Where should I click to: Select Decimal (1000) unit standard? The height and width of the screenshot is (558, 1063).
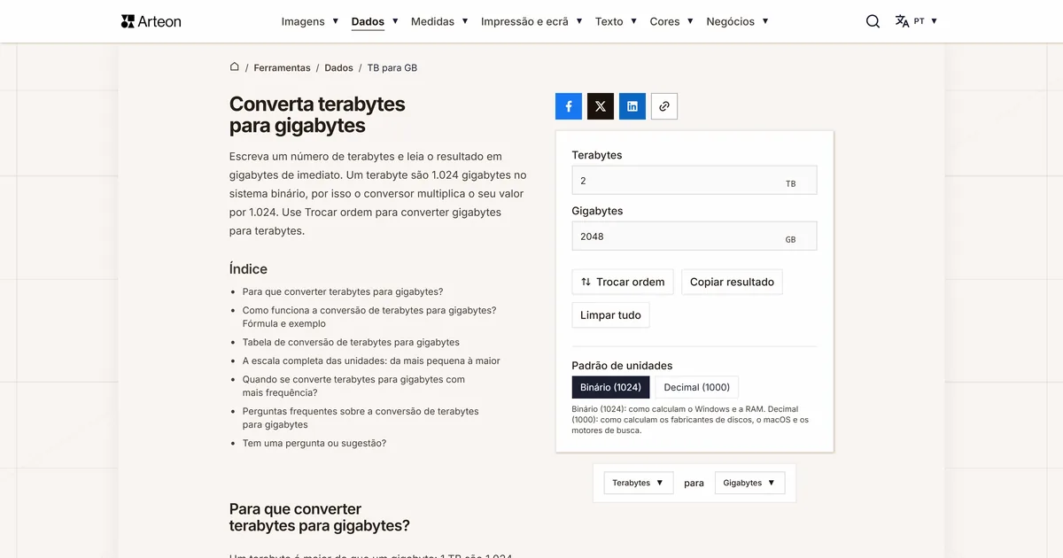pos(697,387)
